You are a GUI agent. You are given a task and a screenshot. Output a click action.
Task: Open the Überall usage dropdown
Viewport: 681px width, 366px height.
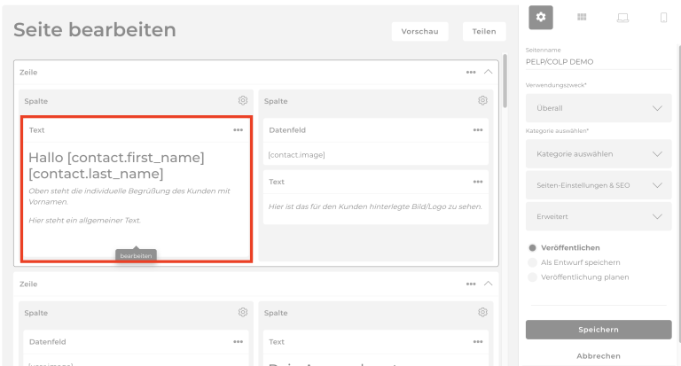(x=599, y=108)
